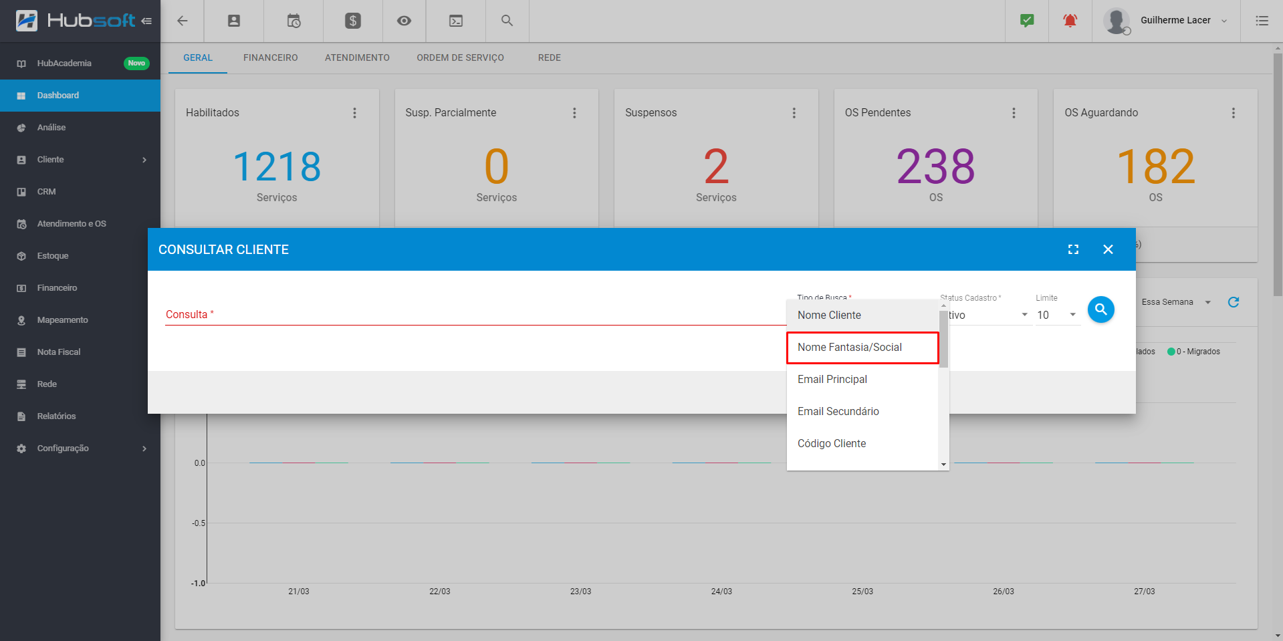Switch to the ORDEM DE SERVIÇO tab
1283x641 pixels.
[461, 58]
